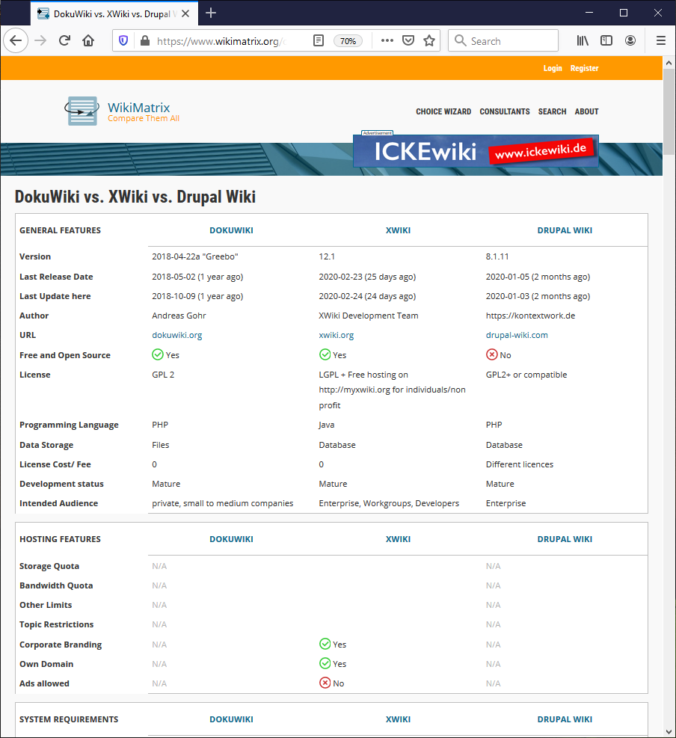Screen dimensions: 676x738
Task: Visit the dokuwiki.org URL link
Action: pyautogui.click(x=177, y=335)
